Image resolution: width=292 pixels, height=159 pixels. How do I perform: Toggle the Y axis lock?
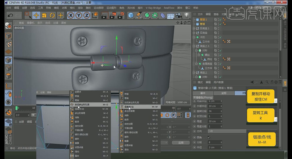click(79, 15)
